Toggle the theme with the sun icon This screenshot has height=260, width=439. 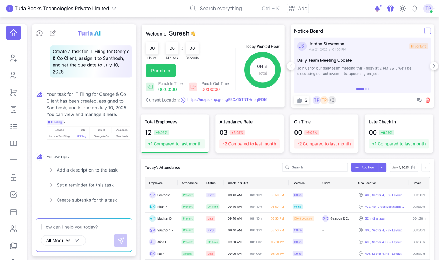402,9
